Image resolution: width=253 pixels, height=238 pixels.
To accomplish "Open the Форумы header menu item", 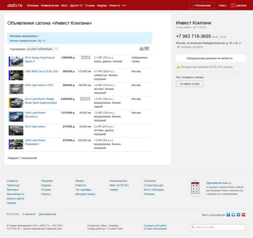I will pyautogui.click(x=102, y=5).
